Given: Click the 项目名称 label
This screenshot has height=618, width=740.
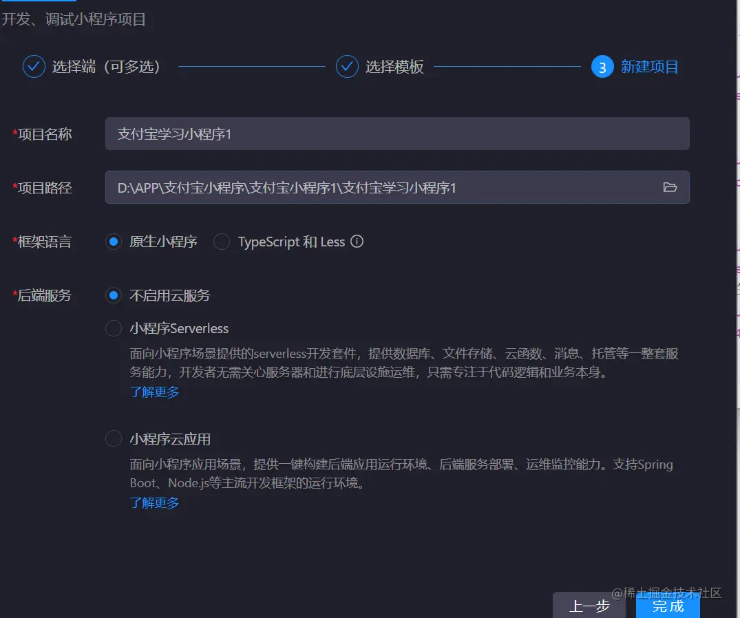Looking at the screenshot, I should 43,134.
